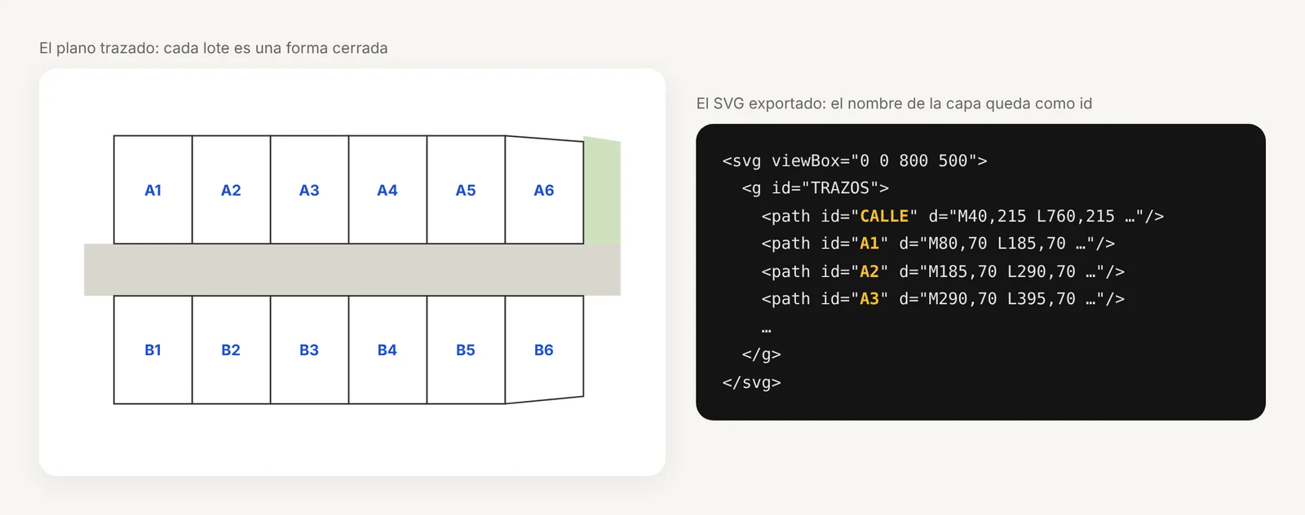Choose the angled lot B6
Screen dimensions: 1305x515
544,350
